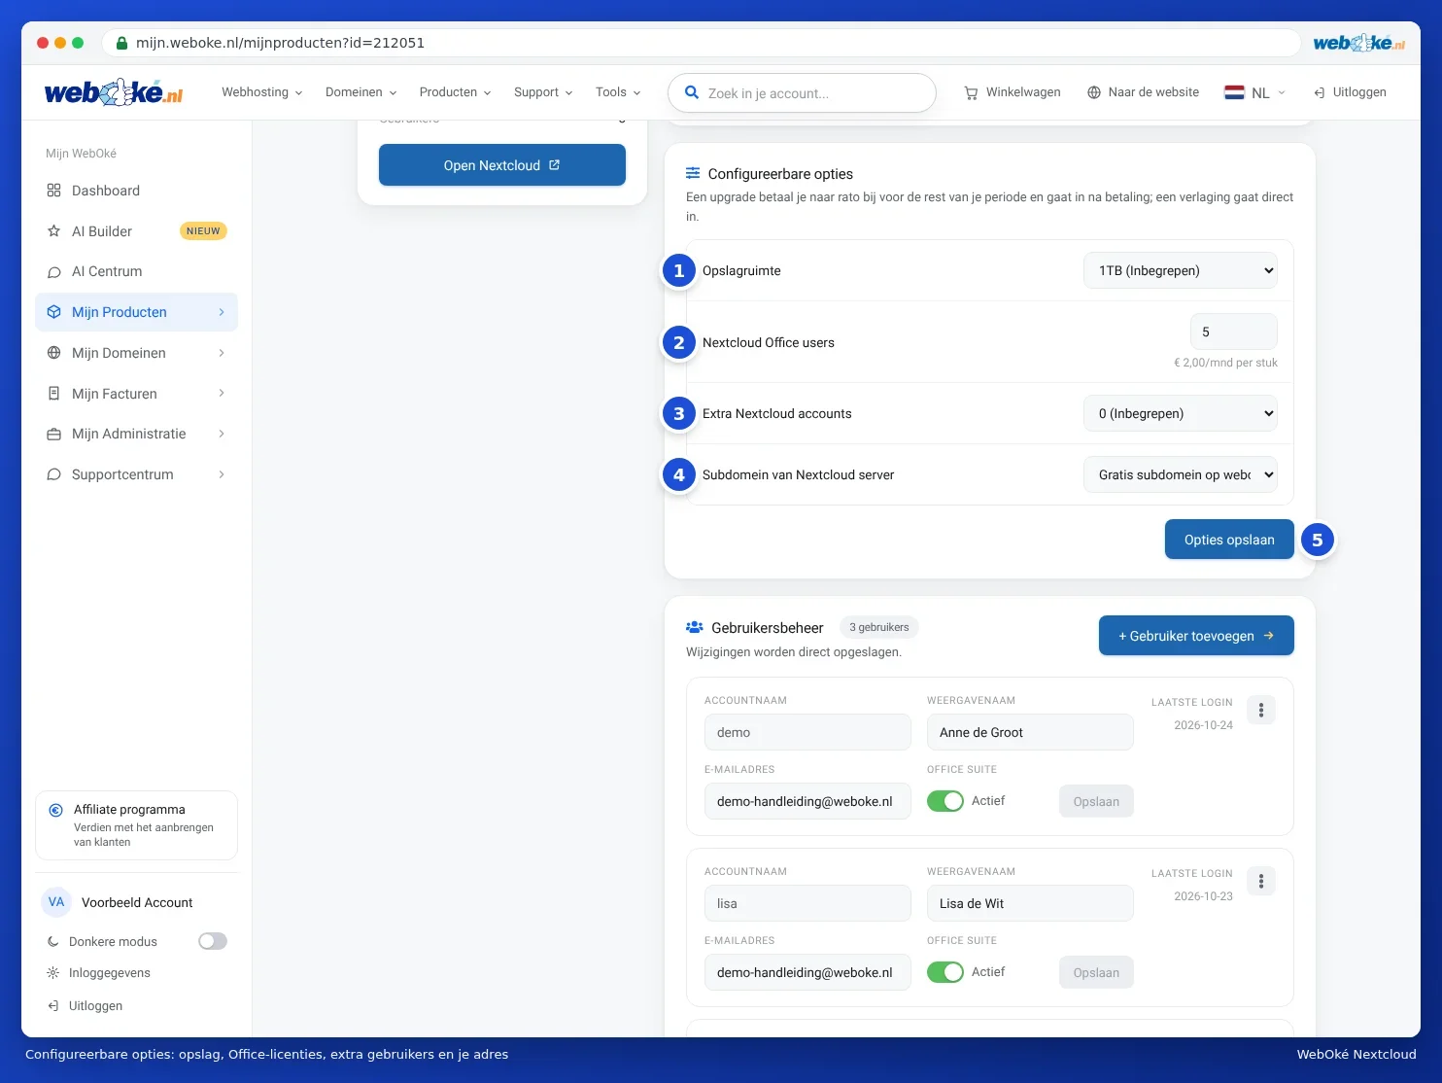The height and width of the screenshot is (1083, 1442).
Task: Click the Lisa de Wit display name field
Action: click(x=1030, y=903)
